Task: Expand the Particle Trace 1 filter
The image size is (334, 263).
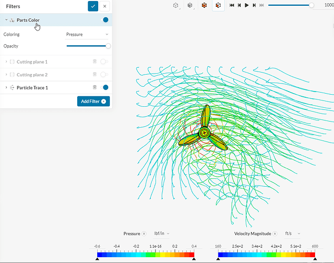Action: click(6, 87)
